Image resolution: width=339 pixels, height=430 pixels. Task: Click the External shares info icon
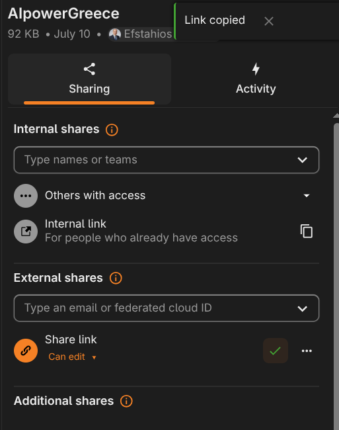[116, 278]
